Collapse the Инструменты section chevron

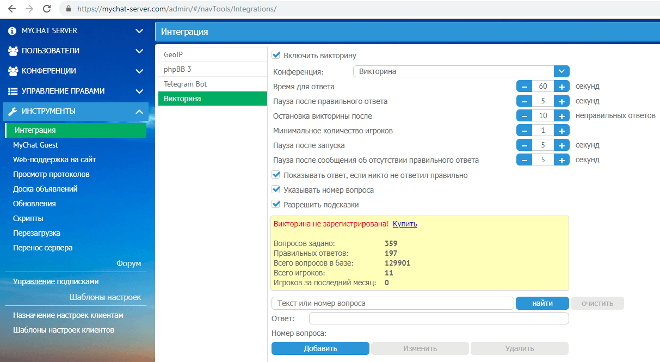[x=139, y=111]
